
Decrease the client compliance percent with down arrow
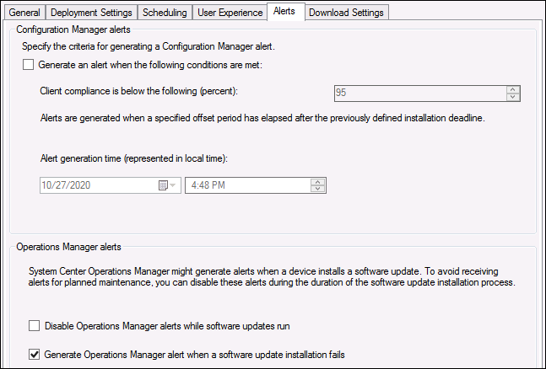512,97
